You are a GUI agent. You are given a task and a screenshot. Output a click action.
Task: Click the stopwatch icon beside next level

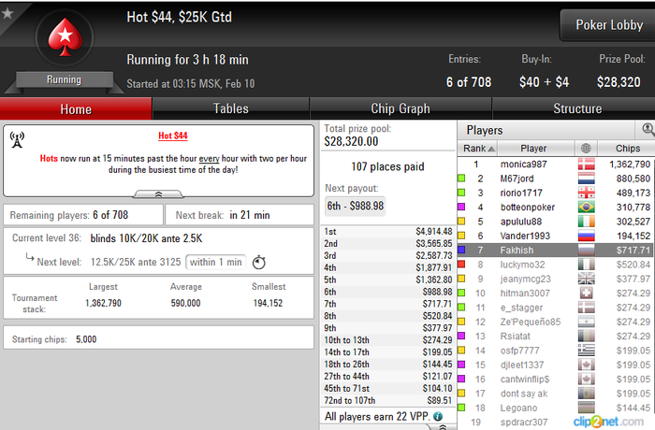click(x=259, y=262)
